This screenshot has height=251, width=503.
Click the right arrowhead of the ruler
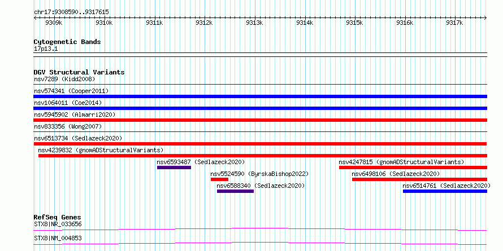click(485, 18)
